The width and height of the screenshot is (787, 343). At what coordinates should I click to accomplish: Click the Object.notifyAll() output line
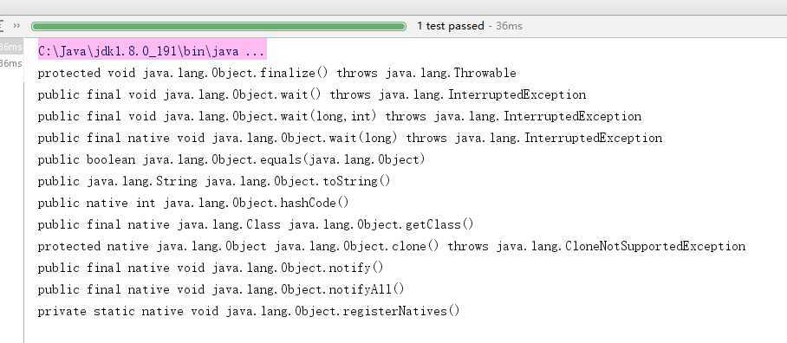pos(221,289)
